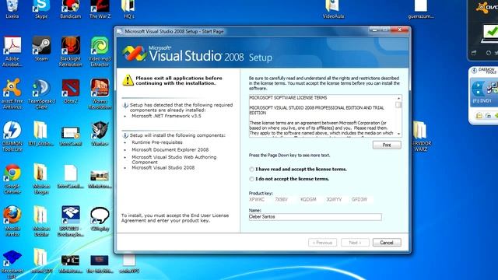Click license text scrollbar up arrow

point(398,98)
